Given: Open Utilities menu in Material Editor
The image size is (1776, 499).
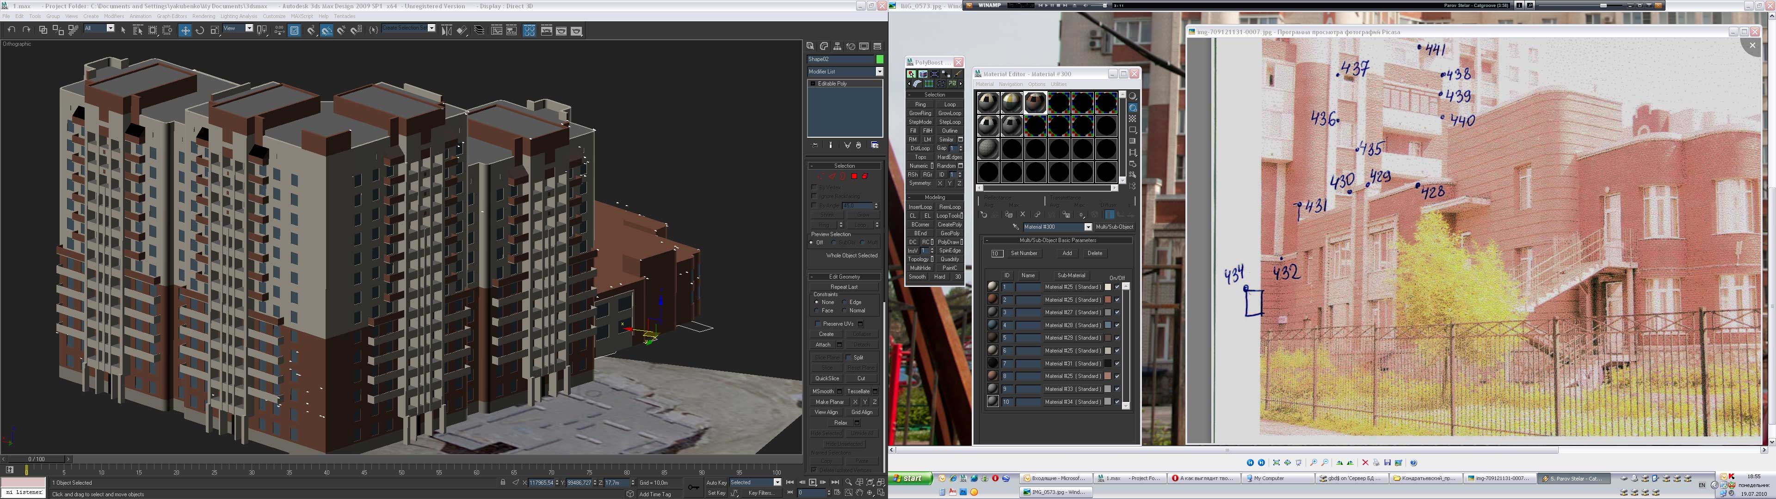Looking at the screenshot, I should 1058,84.
